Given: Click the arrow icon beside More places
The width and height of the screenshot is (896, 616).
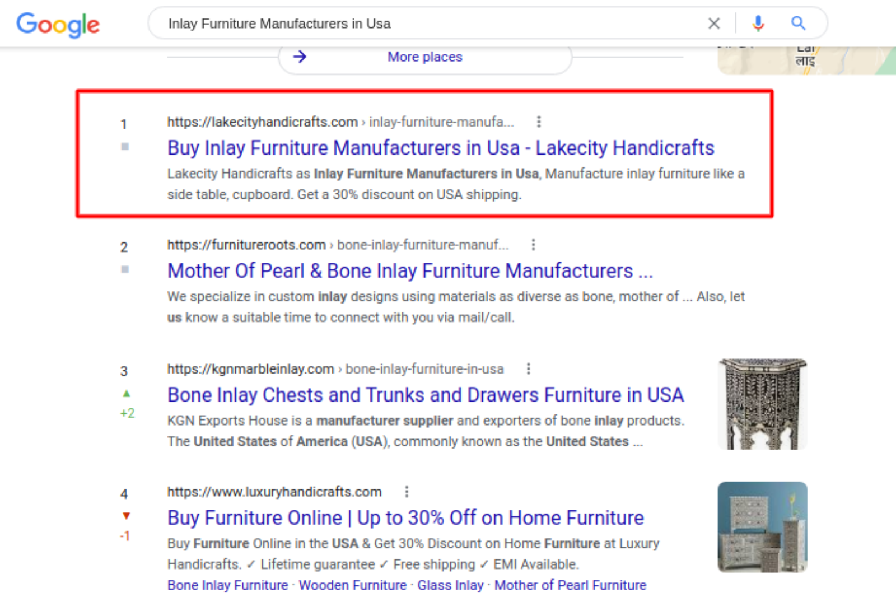Looking at the screenshot, I should (300, 57).
